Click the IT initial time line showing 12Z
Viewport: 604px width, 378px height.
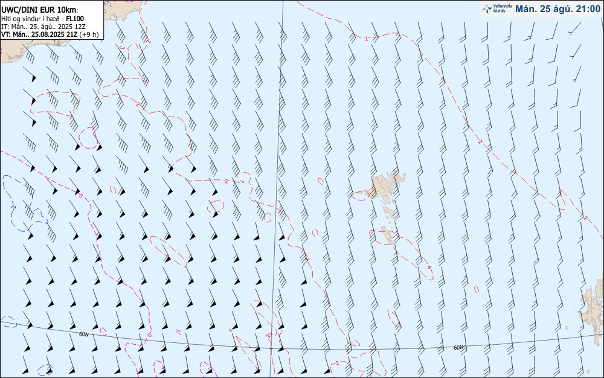point(43,27)
